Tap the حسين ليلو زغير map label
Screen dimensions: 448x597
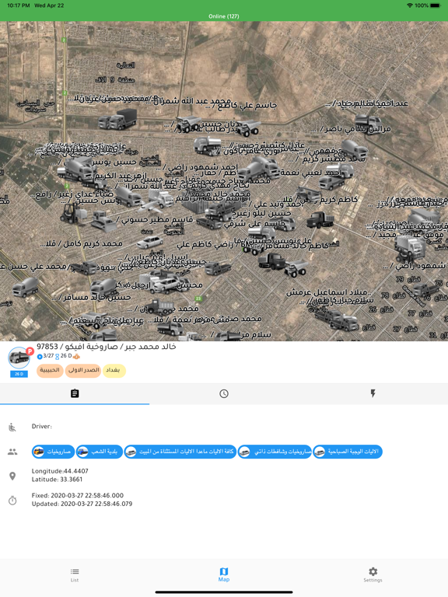262,214
